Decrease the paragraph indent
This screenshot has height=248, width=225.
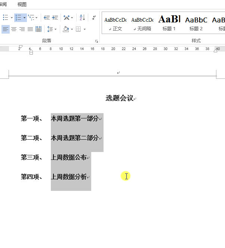[47, 18]
